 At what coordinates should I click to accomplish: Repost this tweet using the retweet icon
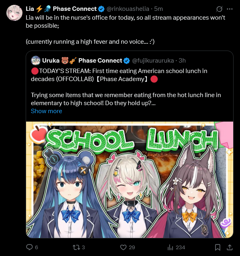(76, 247)
